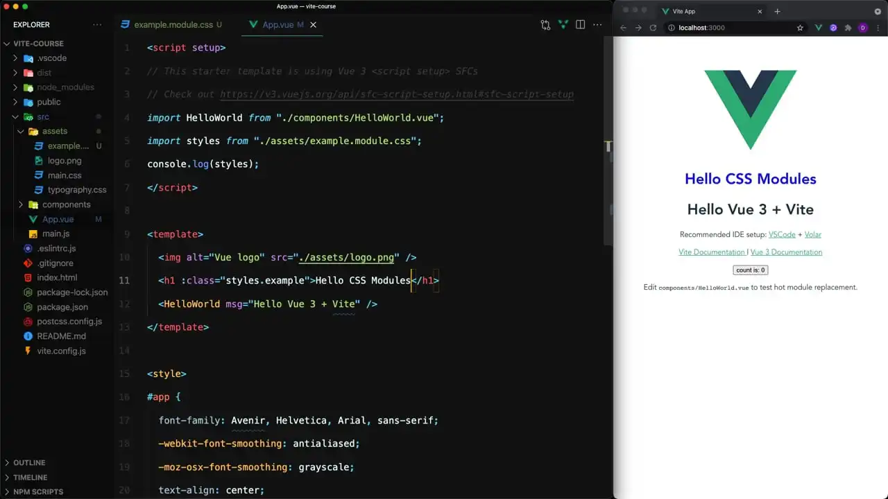Click the purple circular extension icon
The width and height of the screenshot is (888, 499).
[x=833, y=28]
